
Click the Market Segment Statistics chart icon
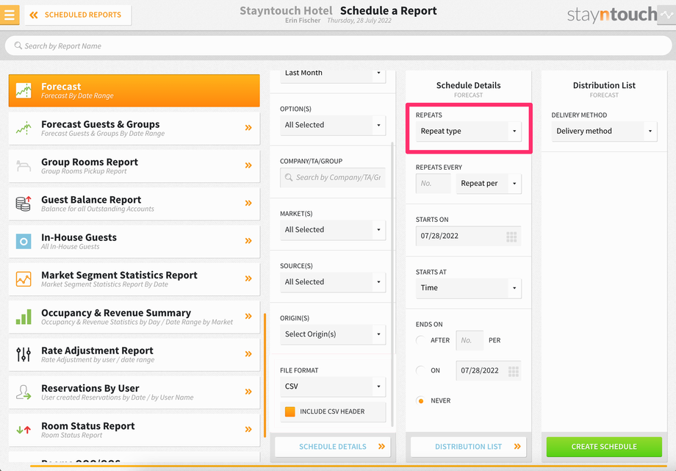pos(24,279)
